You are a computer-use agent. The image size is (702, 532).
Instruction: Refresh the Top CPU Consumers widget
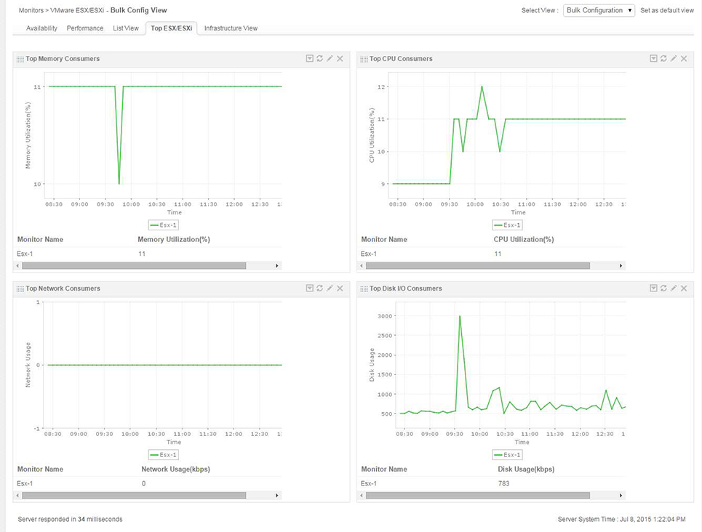[x=663, y=59]
